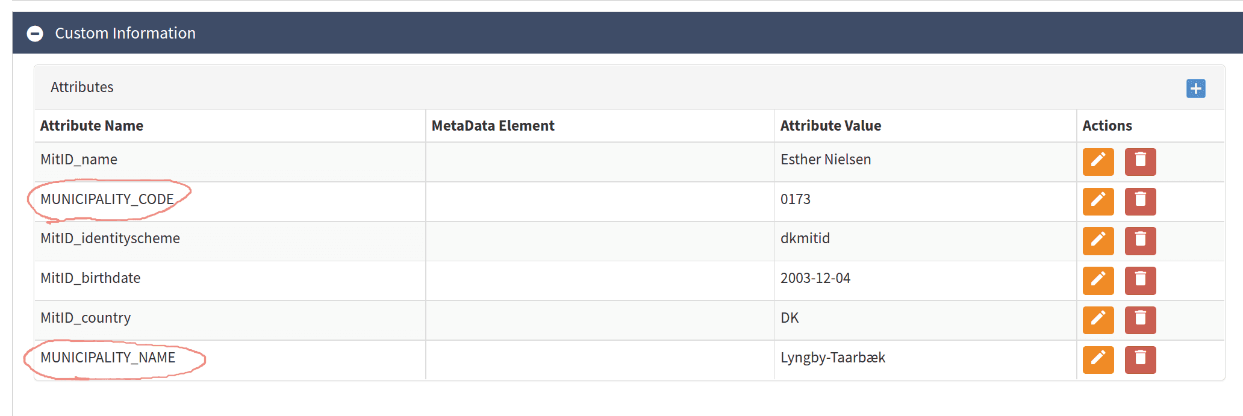
Task: Edit the MitID_identityscheme attribute
Action: (1098, 241)
